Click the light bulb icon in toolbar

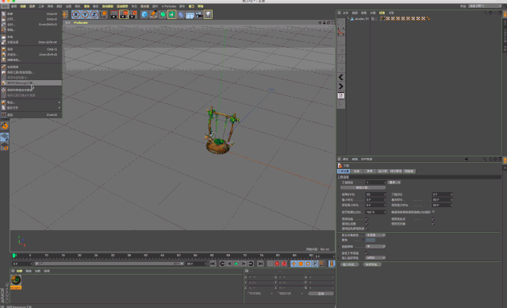(208, 14)
